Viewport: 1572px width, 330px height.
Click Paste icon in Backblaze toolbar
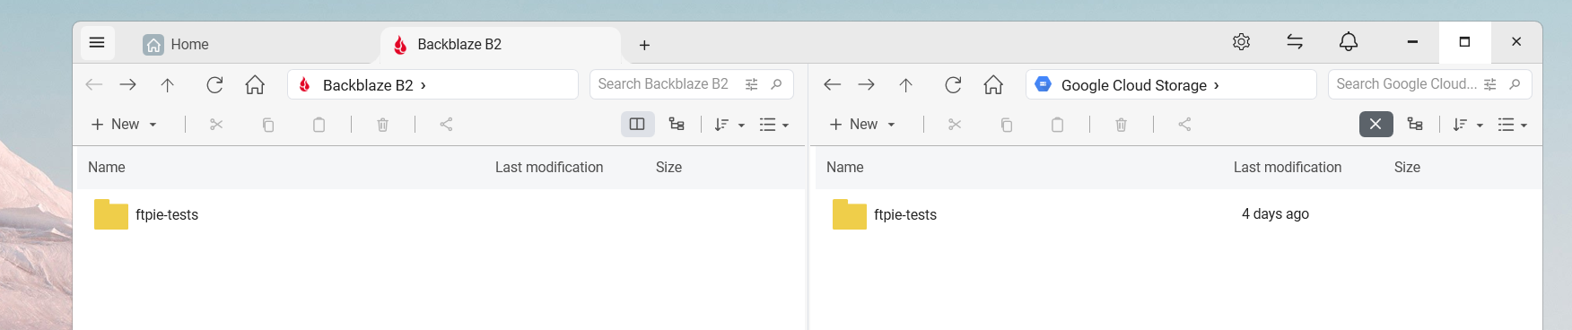pos(319,125)
